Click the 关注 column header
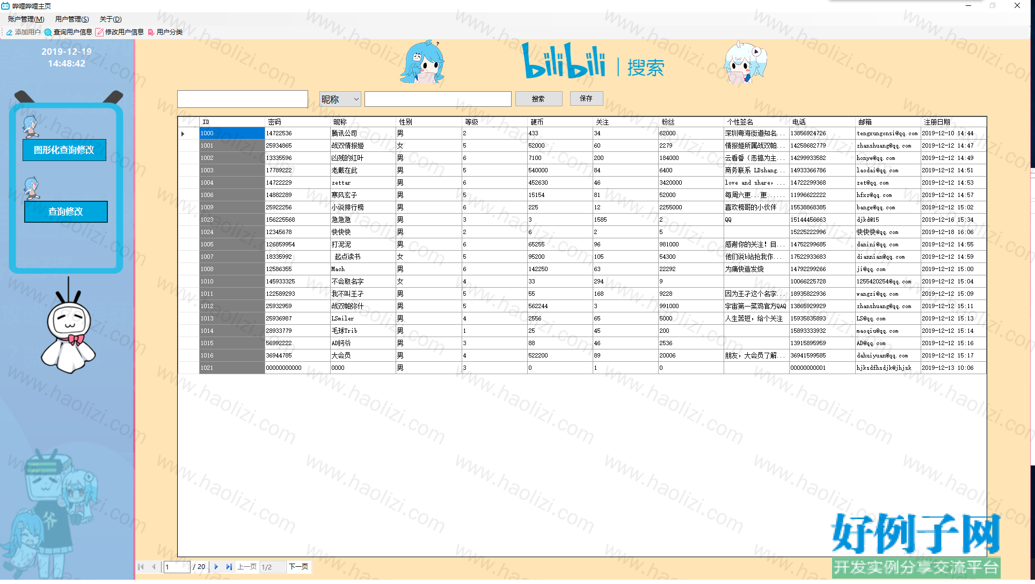The width and height of the screenshot is (1035, 584). click(x=625, y=122)
